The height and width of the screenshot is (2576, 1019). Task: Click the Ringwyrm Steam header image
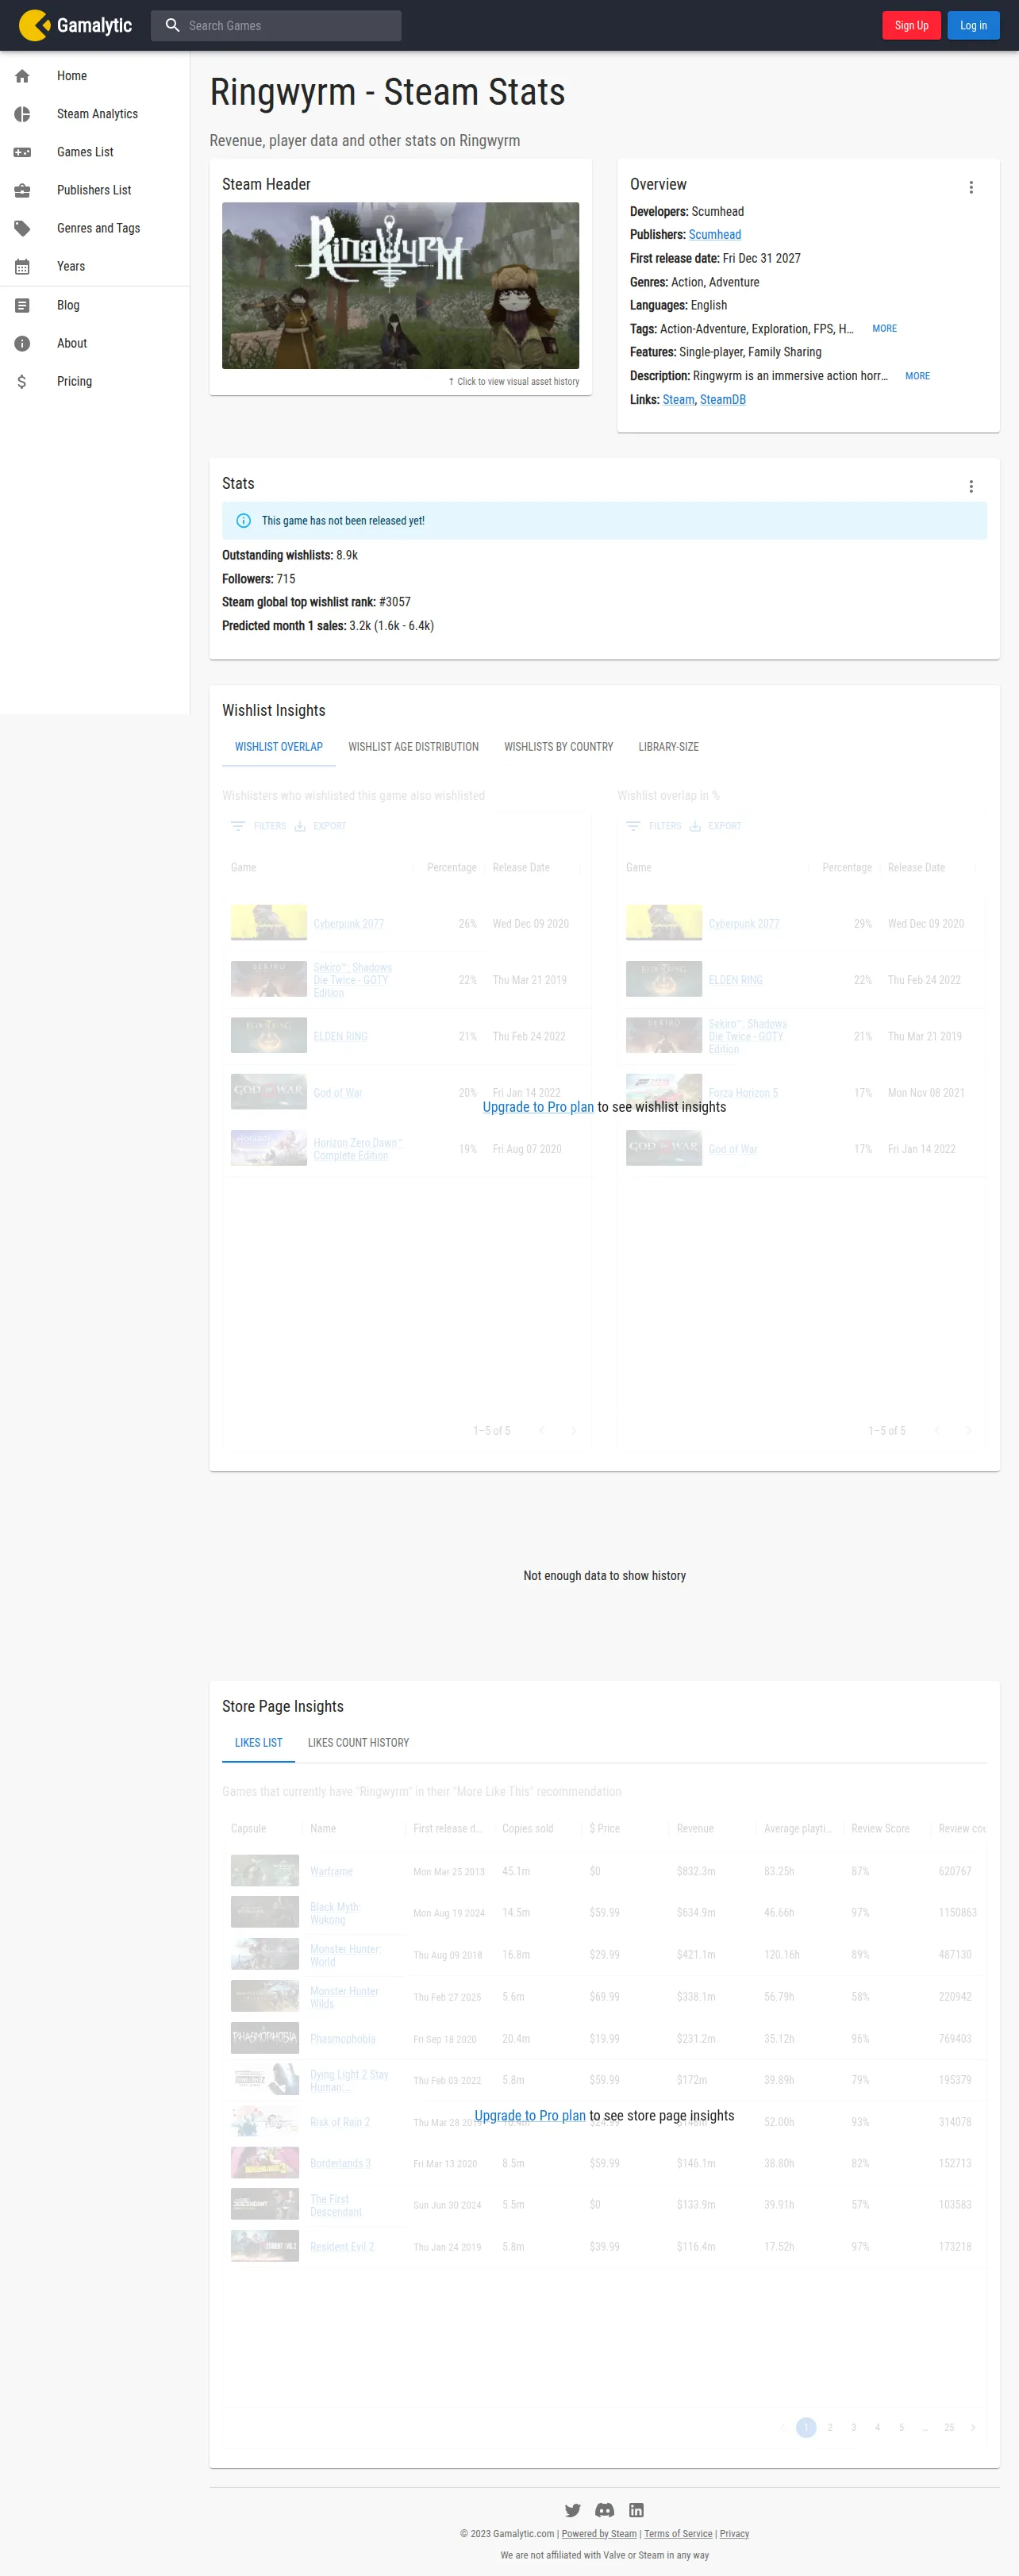400,285
